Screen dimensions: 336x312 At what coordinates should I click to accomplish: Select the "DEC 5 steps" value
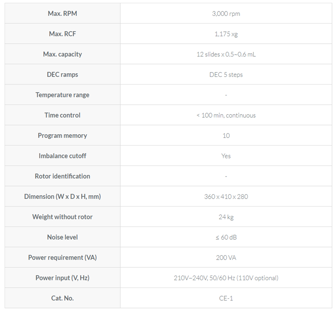pyautogui.click(x=226, y=75)
